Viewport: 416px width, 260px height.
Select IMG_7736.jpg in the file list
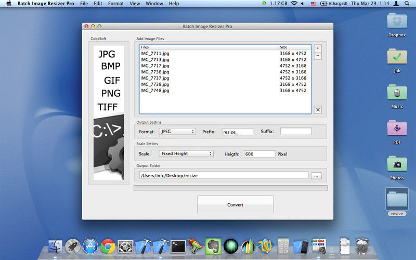pyautogui.click(x=225, y=72)
